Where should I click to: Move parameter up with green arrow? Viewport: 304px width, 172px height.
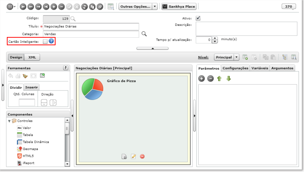[x=219, y=79]
